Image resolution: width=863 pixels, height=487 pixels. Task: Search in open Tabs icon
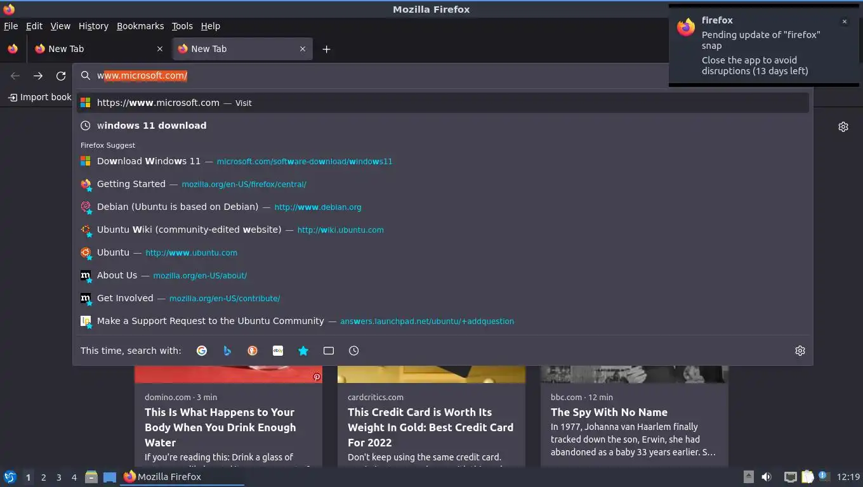(x=329, y=351)
